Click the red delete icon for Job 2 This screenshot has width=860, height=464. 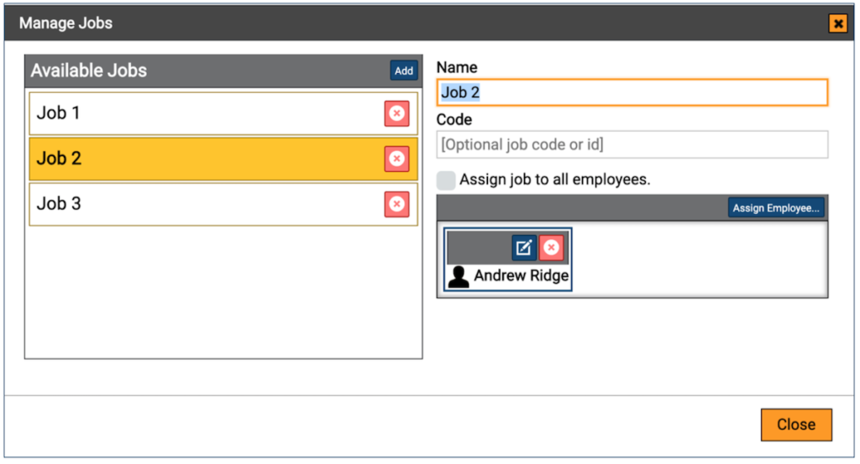pos(396,159)
